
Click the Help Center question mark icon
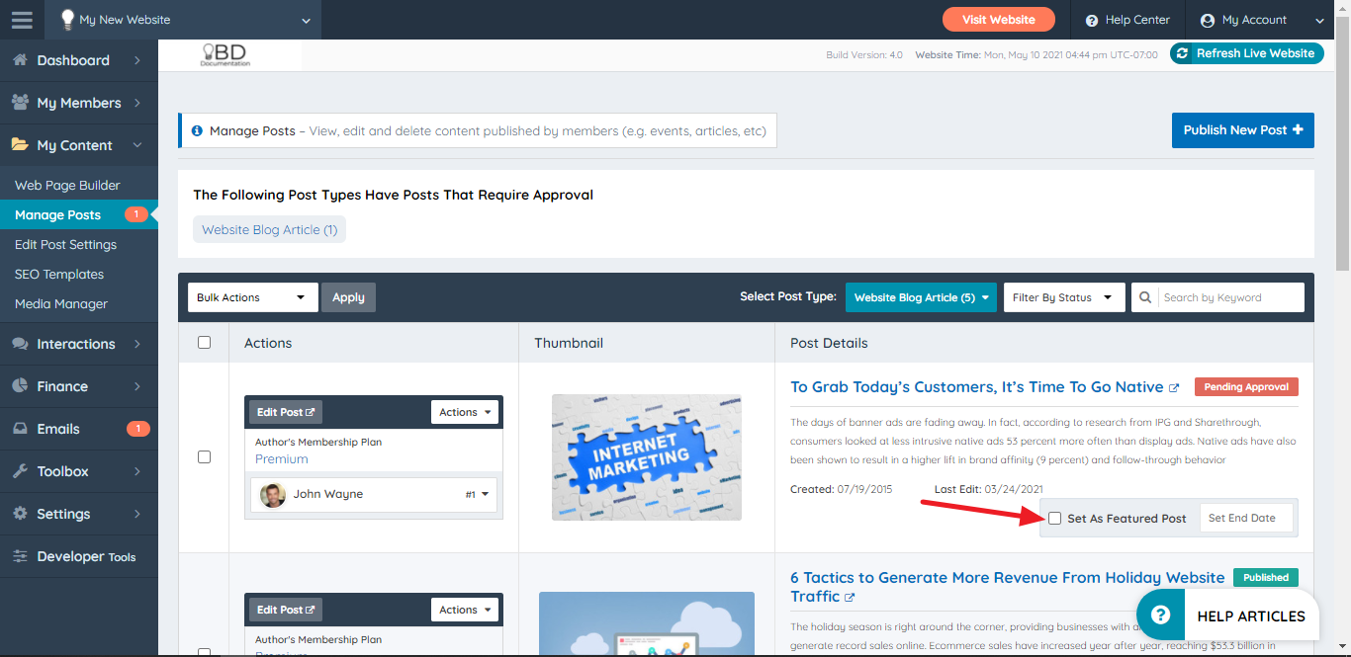(1091, 20)
